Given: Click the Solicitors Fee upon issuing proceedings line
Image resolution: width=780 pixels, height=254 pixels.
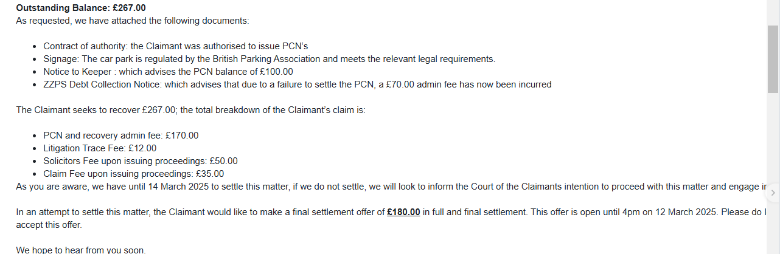Looking at the screenshot, I should click(x=141, y=161).
